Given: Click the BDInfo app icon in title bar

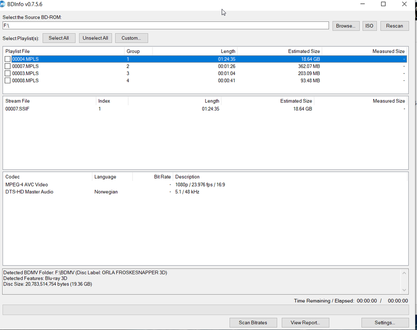Looking at the screenshot, I should [2, 4].
